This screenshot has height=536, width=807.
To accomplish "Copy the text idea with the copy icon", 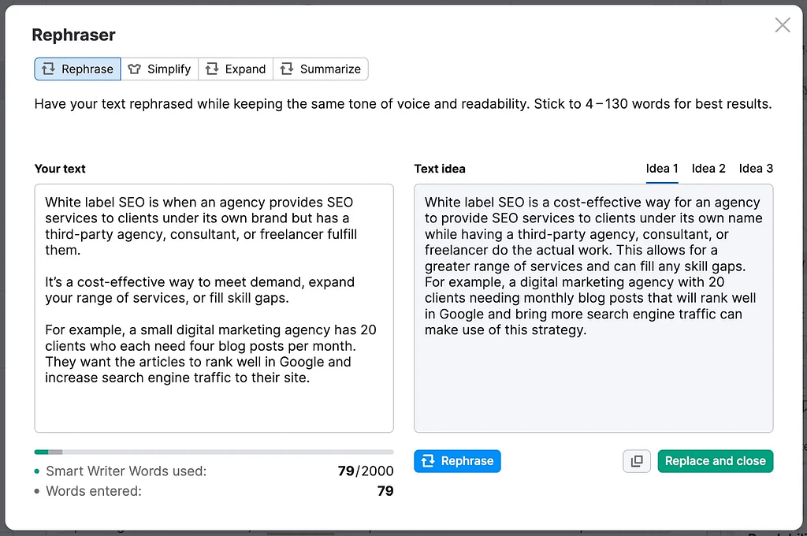I will click(637, 461).
